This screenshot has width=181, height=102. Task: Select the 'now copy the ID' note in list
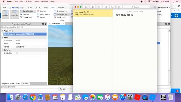pos(93,13)
